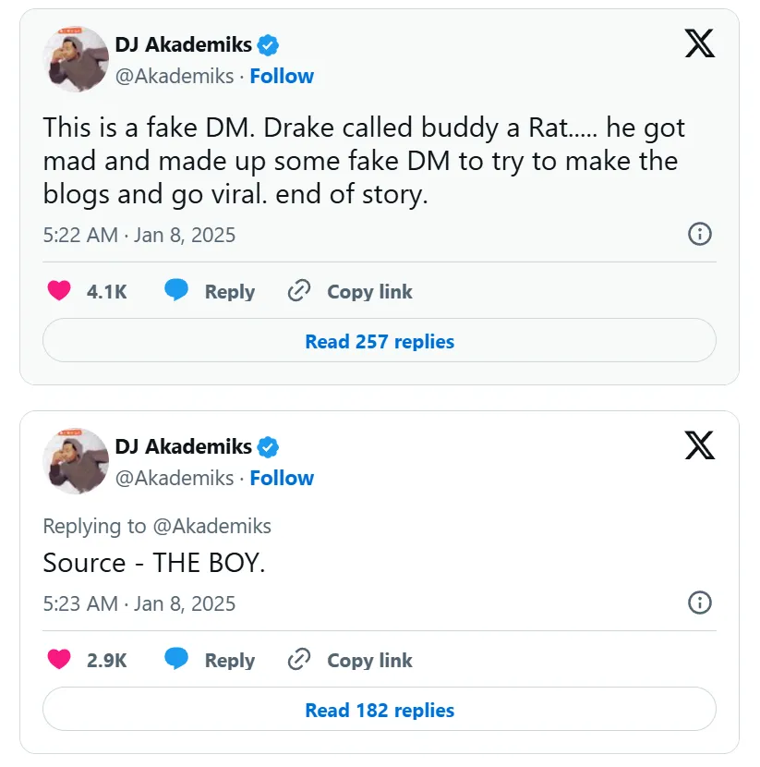Click the X logo on the first tweet
Screen dimensions: 760x767
pos(700,43)
